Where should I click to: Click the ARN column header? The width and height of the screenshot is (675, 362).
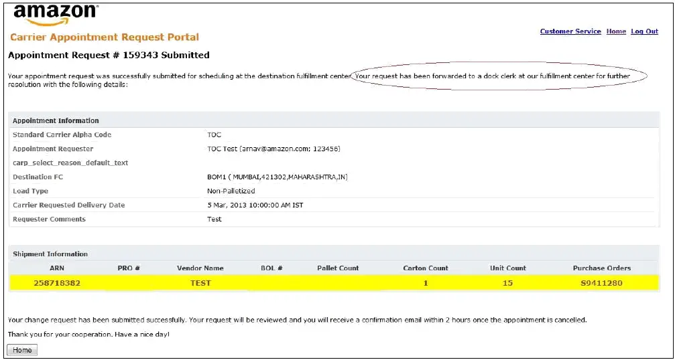point(57,268)
